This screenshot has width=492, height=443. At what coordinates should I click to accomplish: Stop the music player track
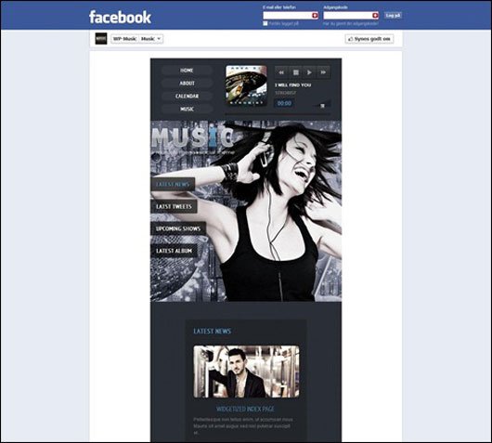point(295,72)
